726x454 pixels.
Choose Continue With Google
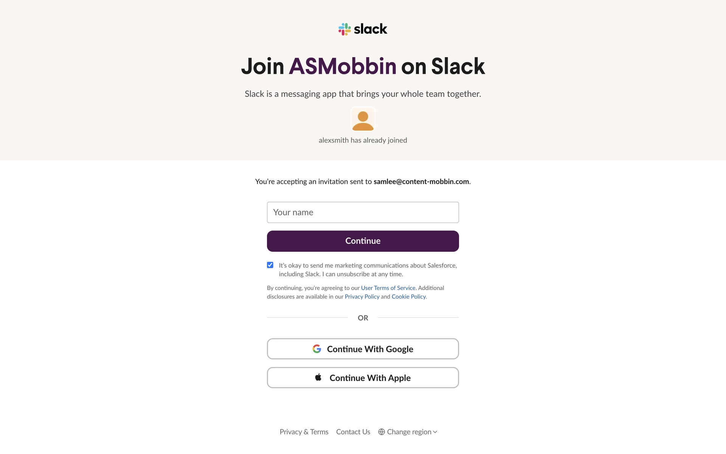click(x=363, y=349)
